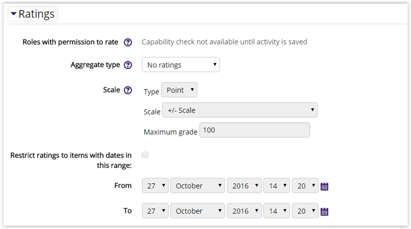This screenshot has height=229, width=411.
Task: Open the Aggregate type dropdown showing No ratings
Action: point(181,65)
